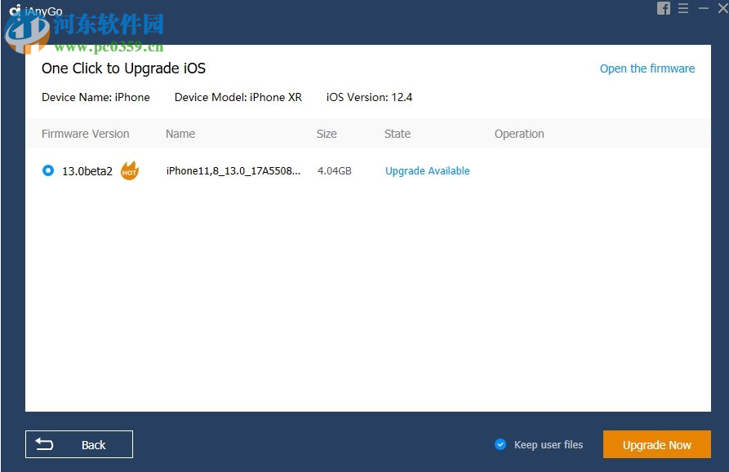Click the Device Model: iPhone XR text
Viewport: 729px width, 472px height.
coord(238,97)
